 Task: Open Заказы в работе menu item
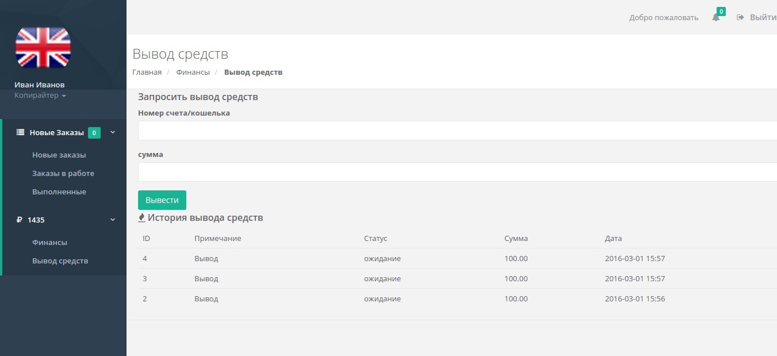click(63, 174)
